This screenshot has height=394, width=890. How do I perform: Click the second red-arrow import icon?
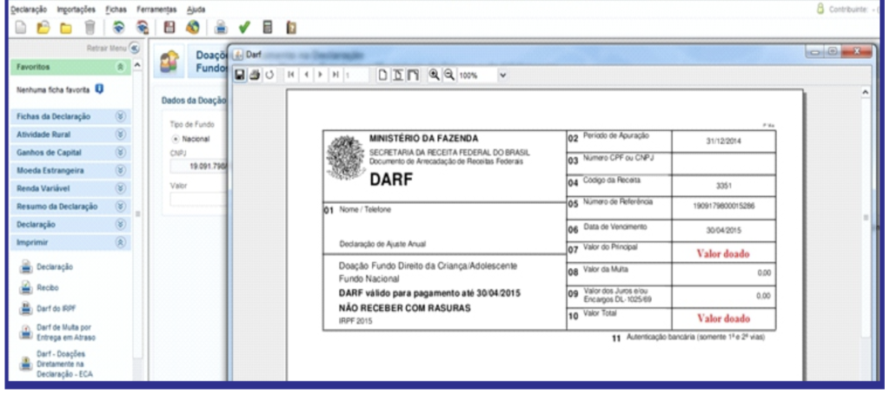tap(142, 27)
